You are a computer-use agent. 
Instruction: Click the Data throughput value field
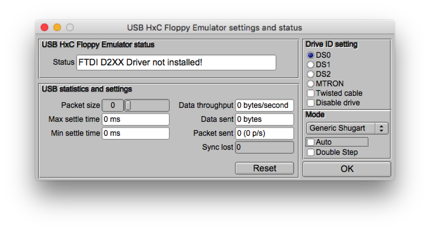pos(265,105)
